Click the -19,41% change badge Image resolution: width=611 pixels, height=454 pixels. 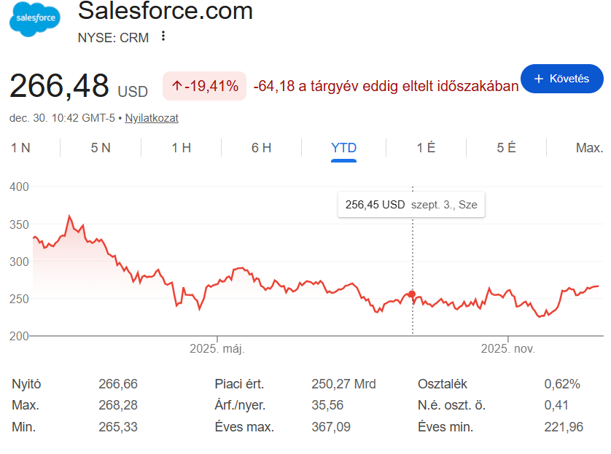[205, 86]
